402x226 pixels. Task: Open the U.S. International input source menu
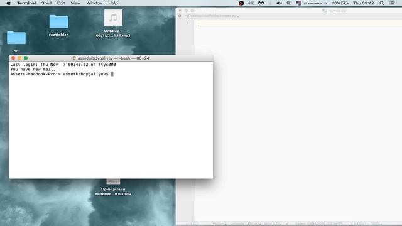click(312, 3)
